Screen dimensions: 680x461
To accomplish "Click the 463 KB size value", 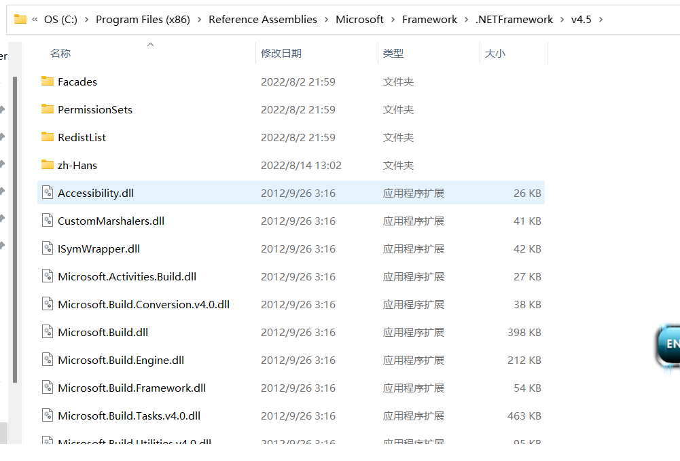I will point(524,416).
